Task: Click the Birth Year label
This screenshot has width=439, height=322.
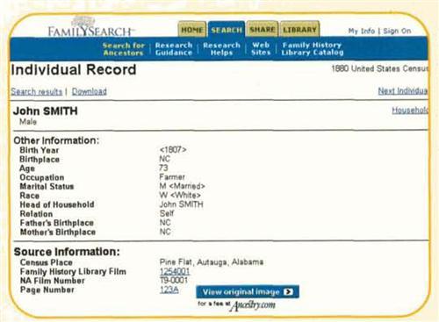Action: click(x=40, y=150)
